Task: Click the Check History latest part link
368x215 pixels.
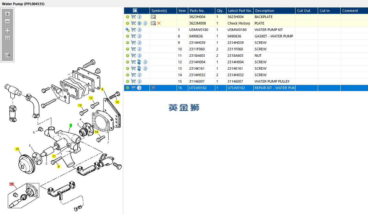Action: coord(239,23)
